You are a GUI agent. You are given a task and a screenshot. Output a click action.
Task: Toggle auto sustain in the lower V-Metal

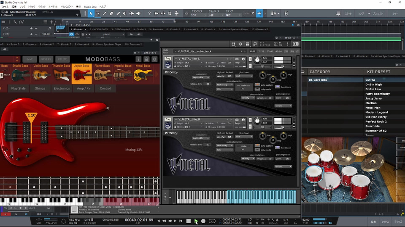click(257, 145)
